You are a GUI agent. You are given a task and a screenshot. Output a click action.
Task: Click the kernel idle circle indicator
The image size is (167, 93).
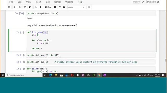[x=158, y=2]
